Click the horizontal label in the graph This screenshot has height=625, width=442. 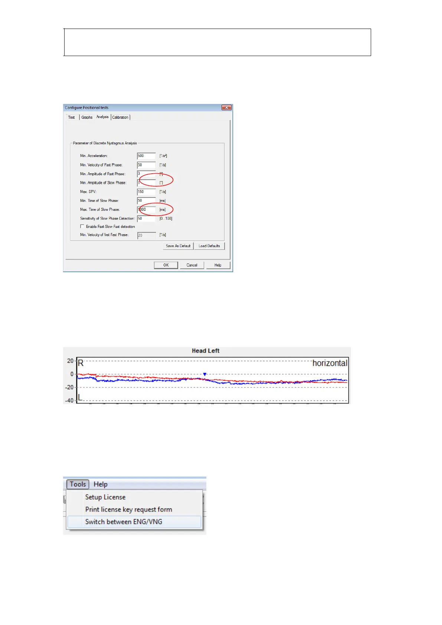[x=330, y=363]
